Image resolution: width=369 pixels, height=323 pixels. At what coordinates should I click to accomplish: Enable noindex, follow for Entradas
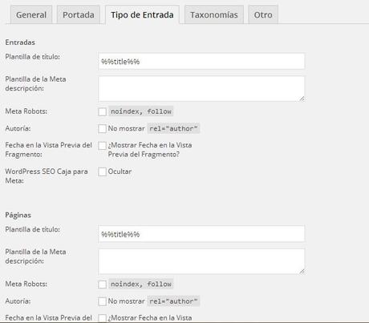tap(102, 111)
